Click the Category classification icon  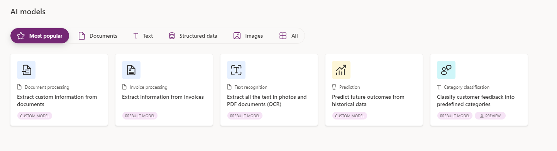[446, 70]
